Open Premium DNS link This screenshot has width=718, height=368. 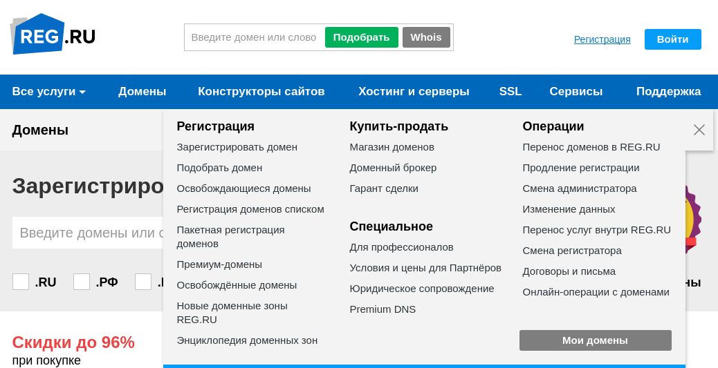pos(383,309)
